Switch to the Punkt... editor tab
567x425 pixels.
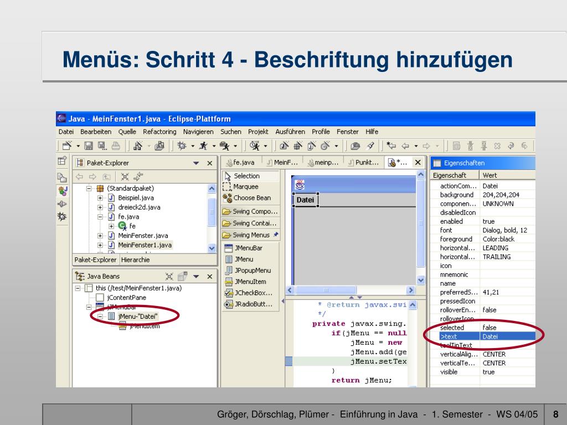click(x=364, y=163)
